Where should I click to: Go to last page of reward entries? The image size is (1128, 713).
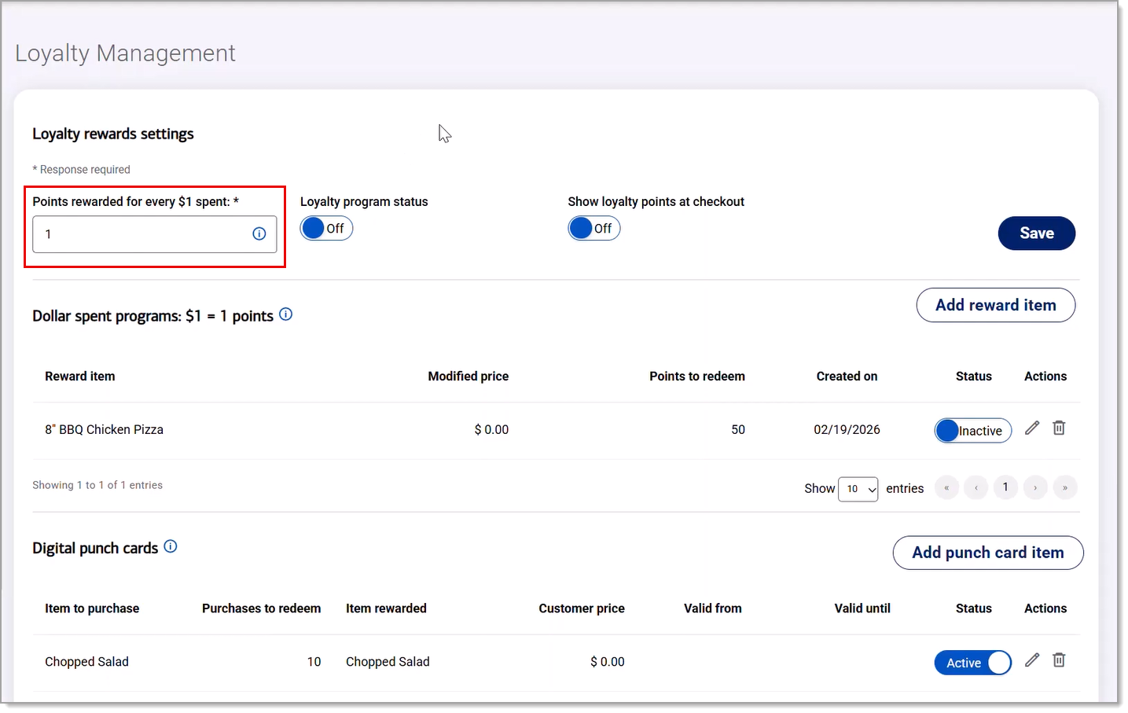[1065, 487]
